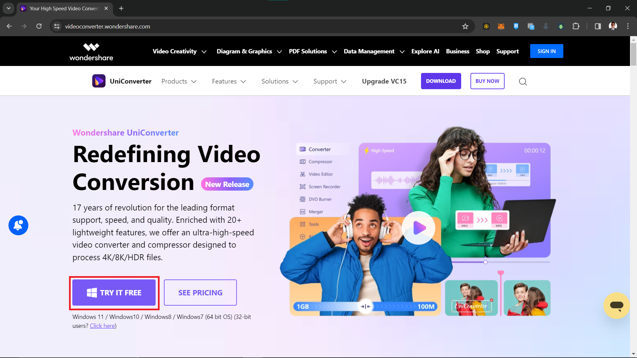Click the SEE PRICING button
The image size is (637, 358).
pyautogui.click(x=200, y=292)
